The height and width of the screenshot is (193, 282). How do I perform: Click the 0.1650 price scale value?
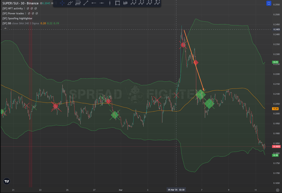point(276,183)
